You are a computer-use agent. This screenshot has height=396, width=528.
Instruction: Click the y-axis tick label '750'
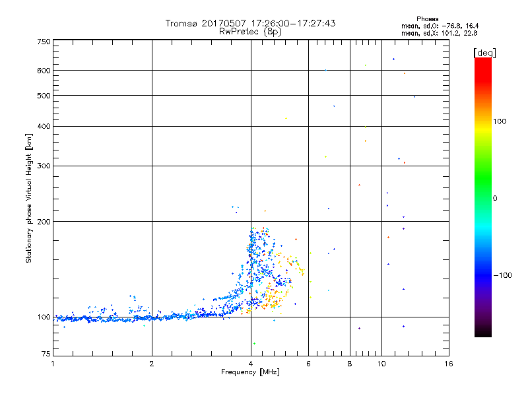pyautogui.click(x=44, y=42)
